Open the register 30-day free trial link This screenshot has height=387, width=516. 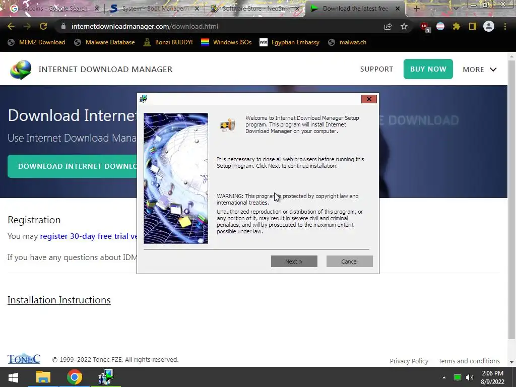pyautogui.click(x=88, y=236)
